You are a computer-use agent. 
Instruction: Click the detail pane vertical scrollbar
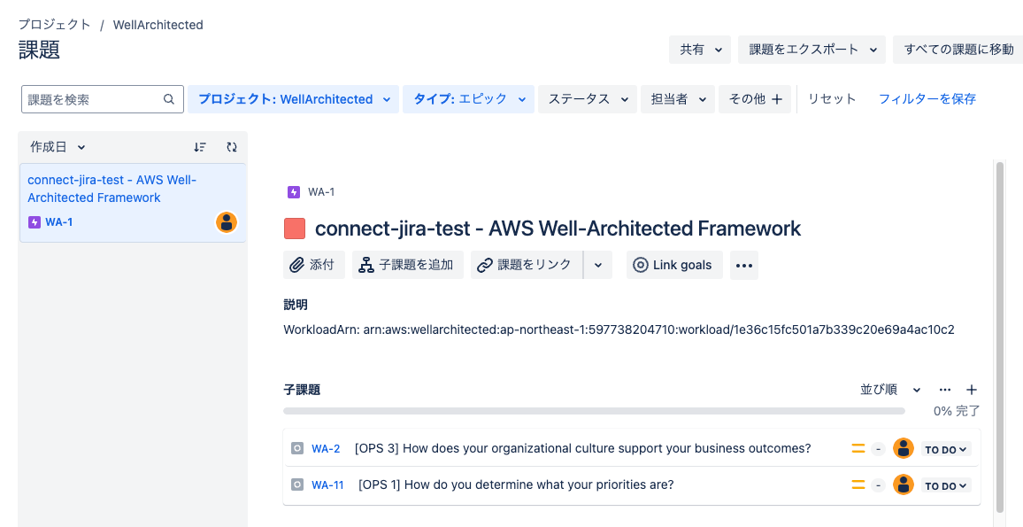click(x=1000, y=337)
